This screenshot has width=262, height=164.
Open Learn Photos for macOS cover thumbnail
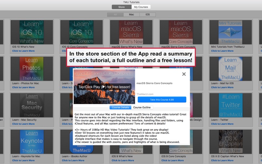point(32,69)
